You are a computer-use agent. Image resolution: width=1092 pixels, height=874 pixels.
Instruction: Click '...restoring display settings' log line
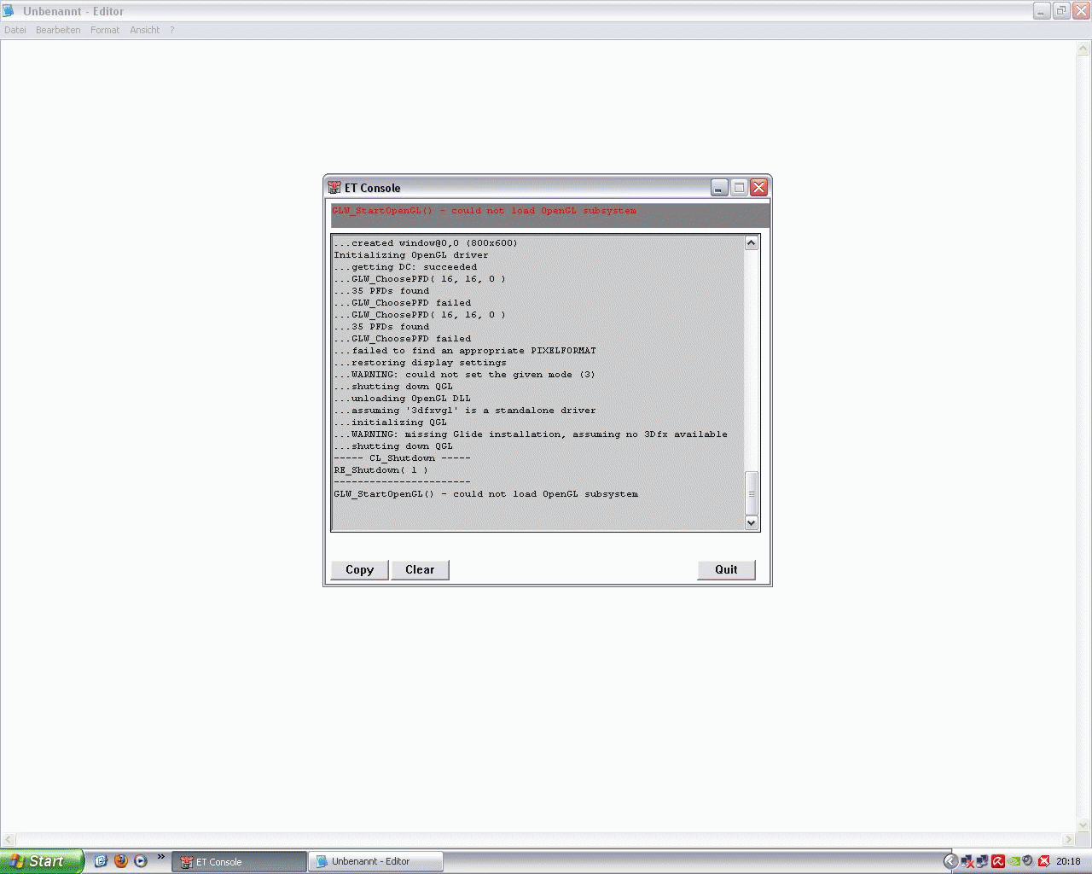pyautogui.click(x=420, y=363)
